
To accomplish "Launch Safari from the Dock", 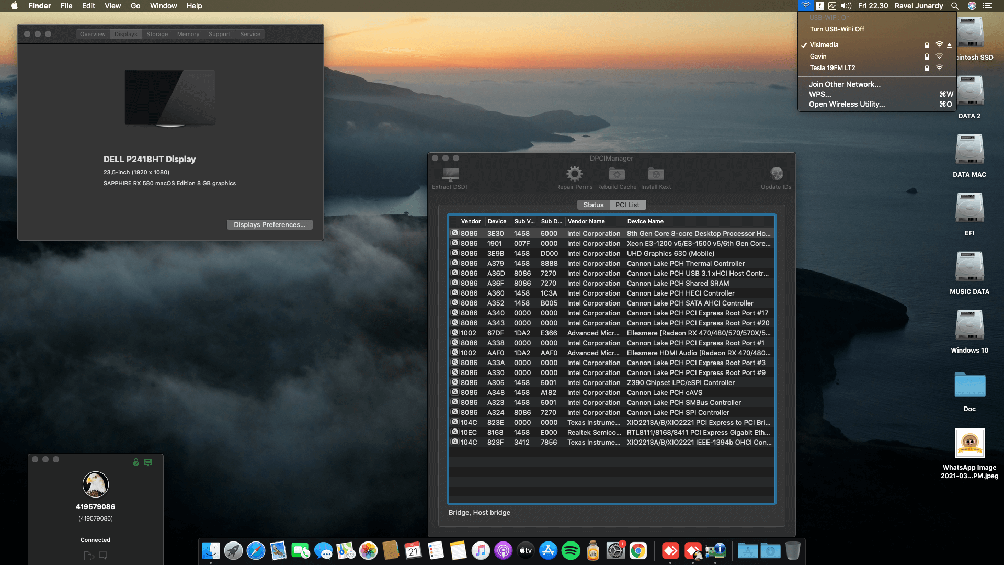I will (x=256, y=550).
